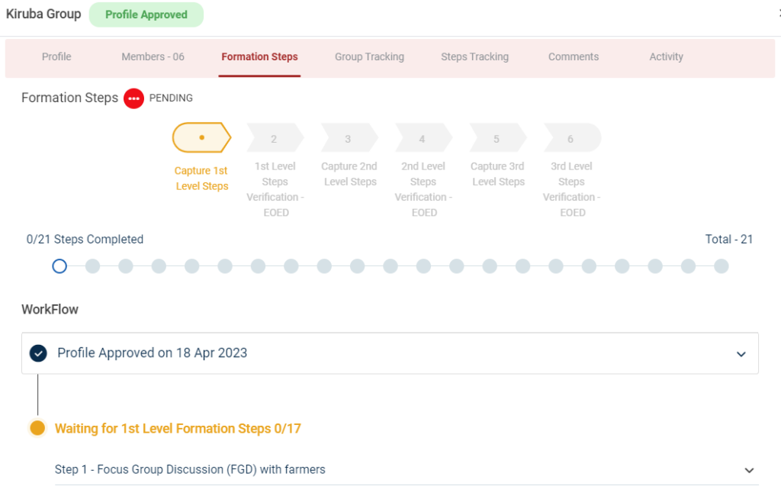
Task: Select stage 3 Capture 2nd Level Steps arrow
Action: point(349,139)
